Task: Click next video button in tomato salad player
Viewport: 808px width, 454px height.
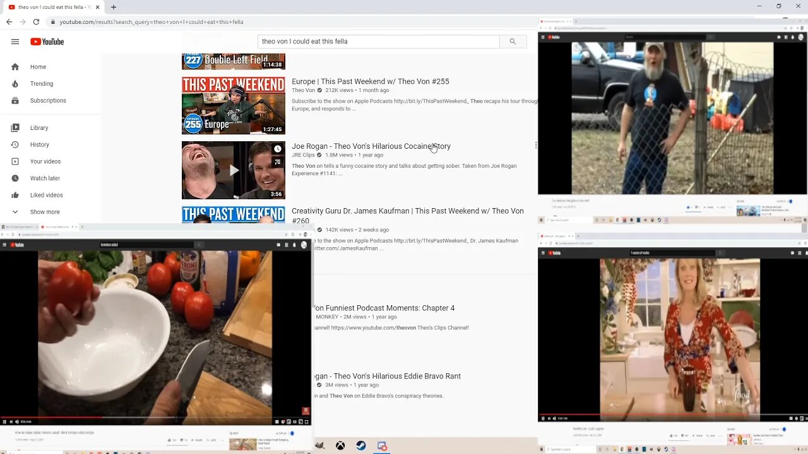Action: (12, 421)
